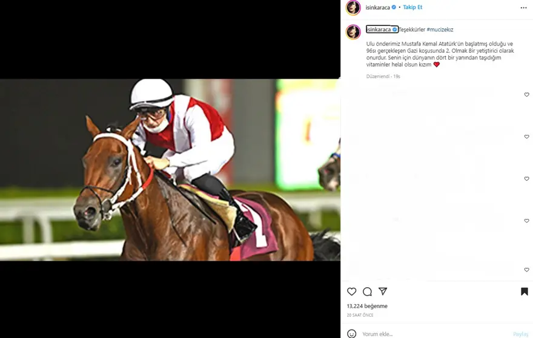Share post via paper plane icon
Viewport: 533px width, 338px height.
click(383, 291)
